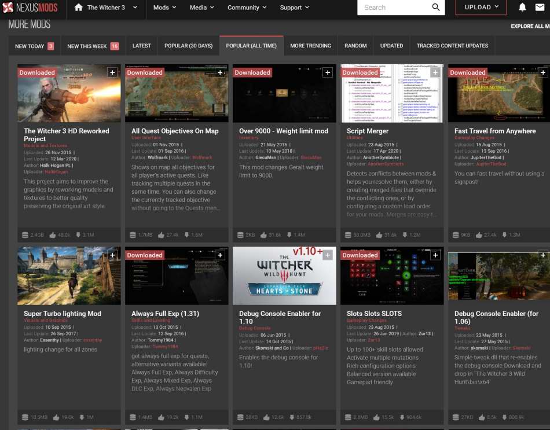Select the Latest tab
The height and width of the screenshot is (430, 550).
142,46
